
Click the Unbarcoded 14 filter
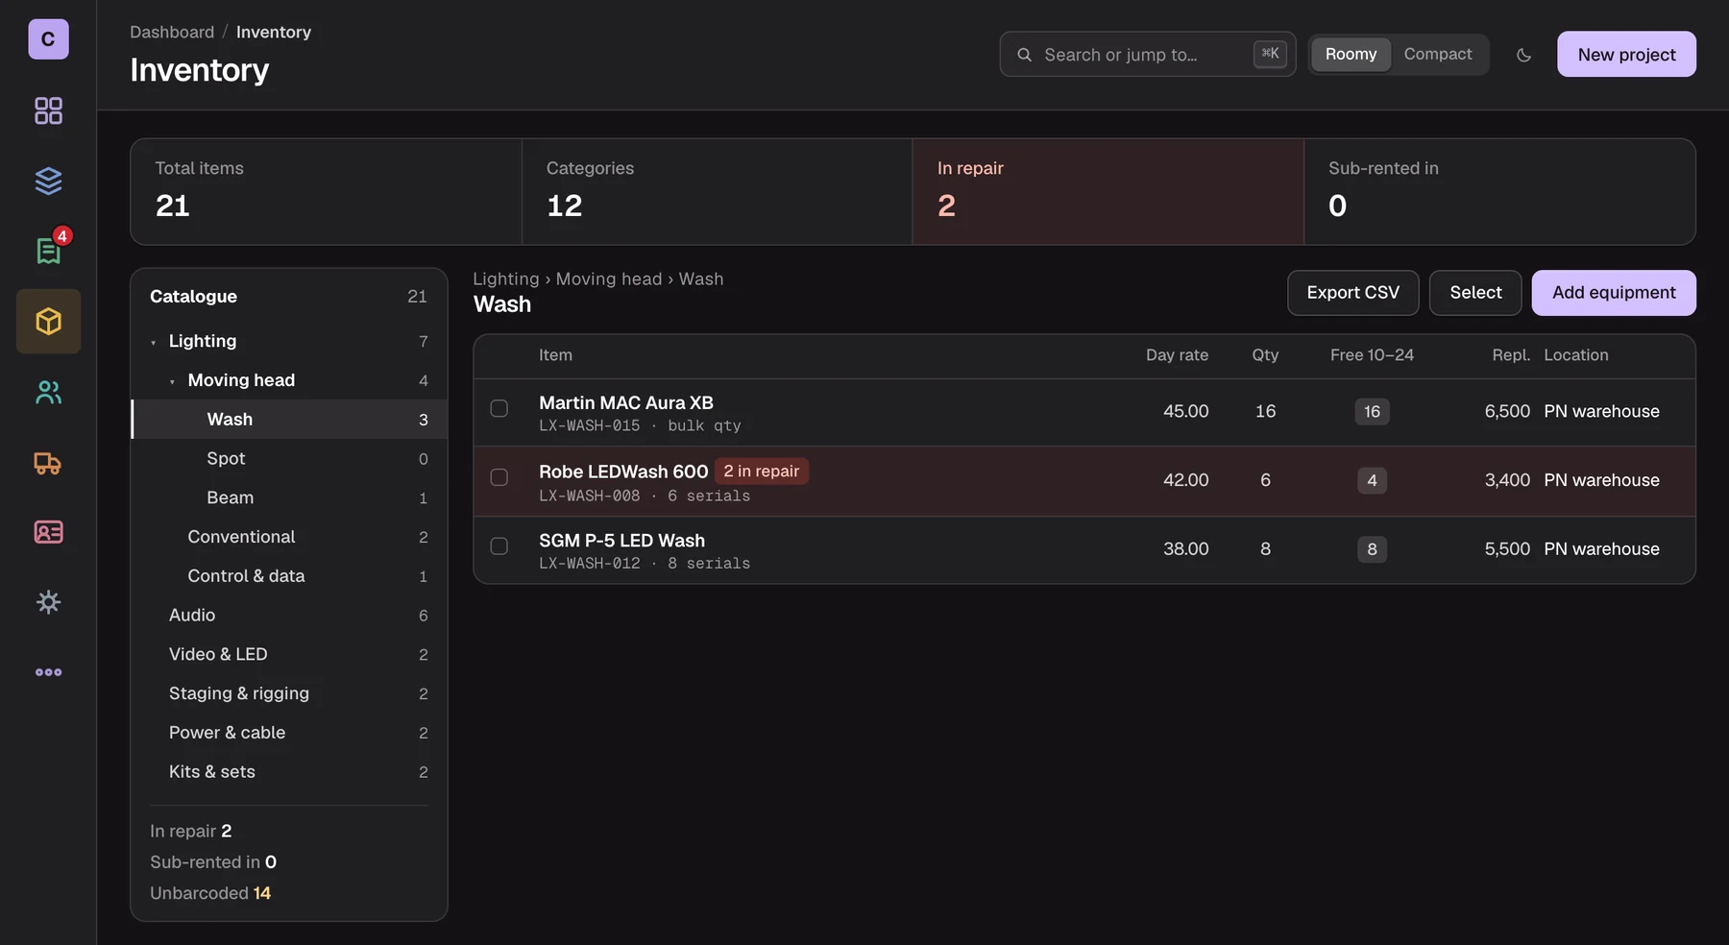[x=210, y=893]
